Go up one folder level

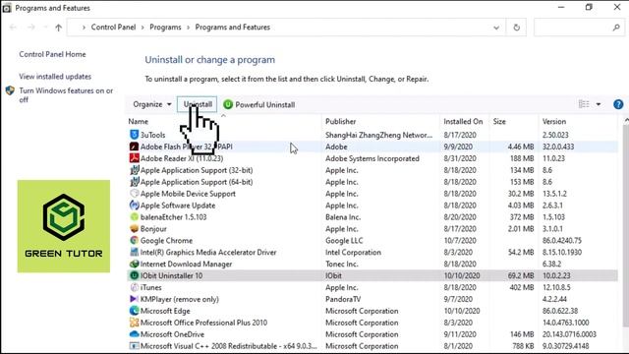[59, 28]
